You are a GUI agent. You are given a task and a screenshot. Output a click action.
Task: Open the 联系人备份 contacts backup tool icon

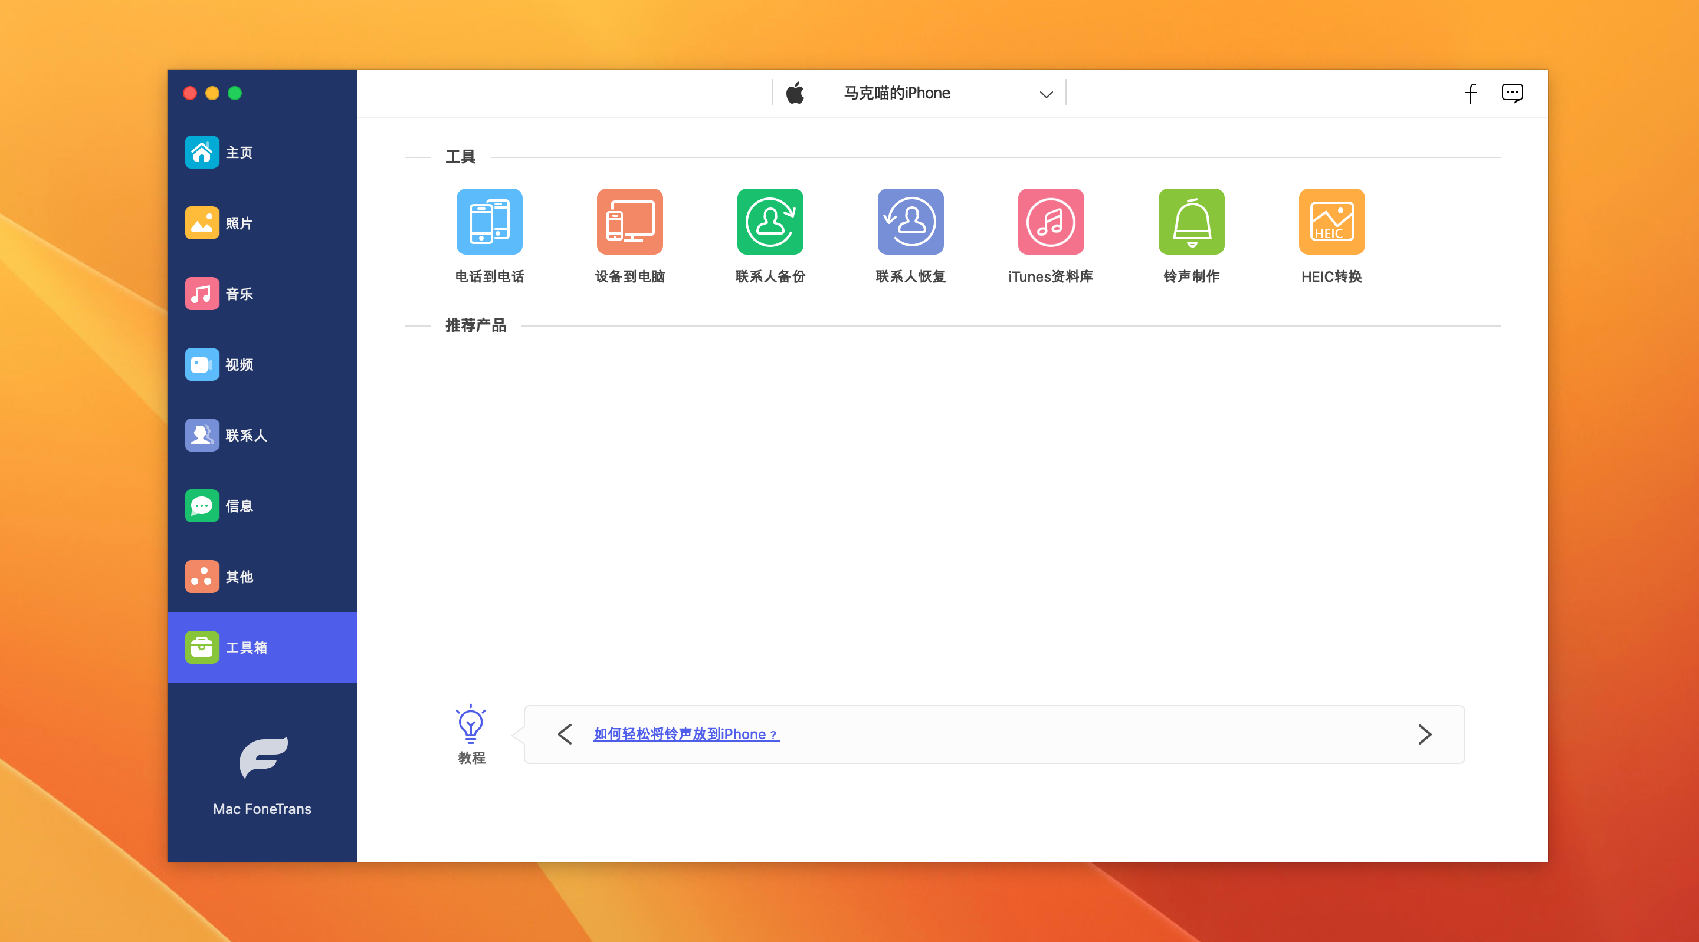tap(770, 222)
